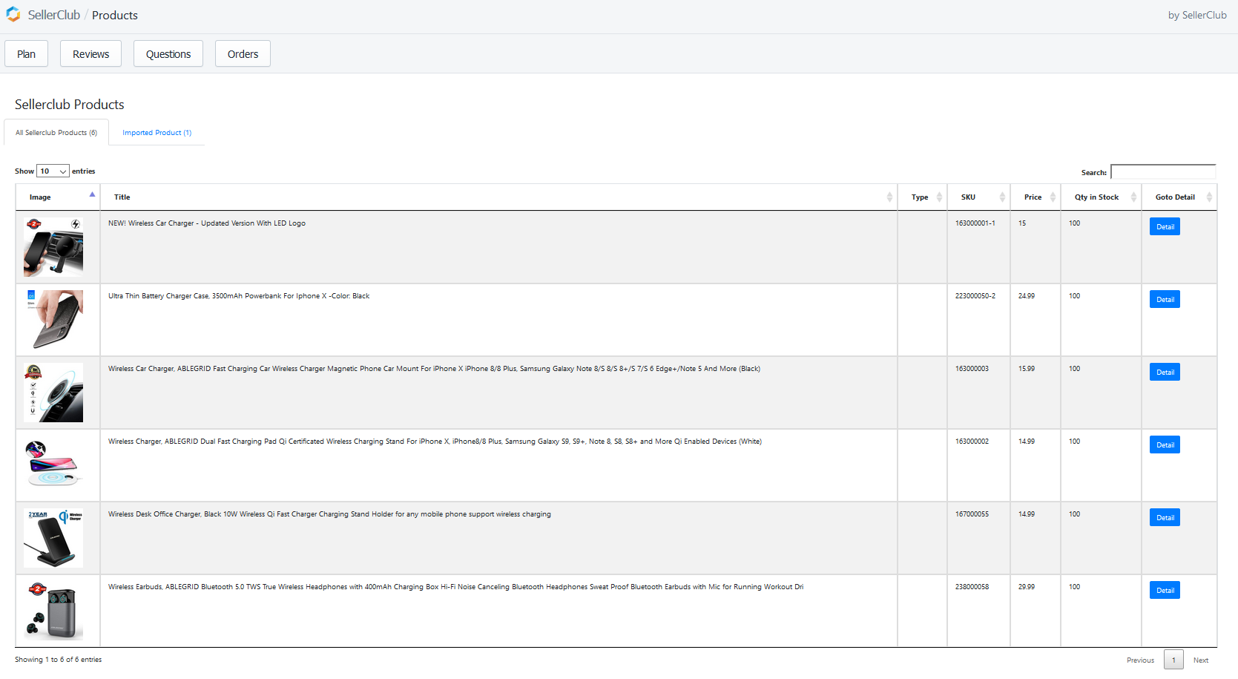Open the Reviews page
This screenshot has width=1238, height=679.
90,53
